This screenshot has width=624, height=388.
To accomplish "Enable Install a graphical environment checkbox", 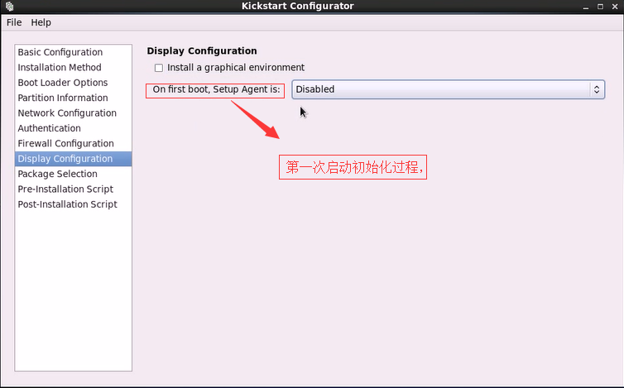I will 159,68.
